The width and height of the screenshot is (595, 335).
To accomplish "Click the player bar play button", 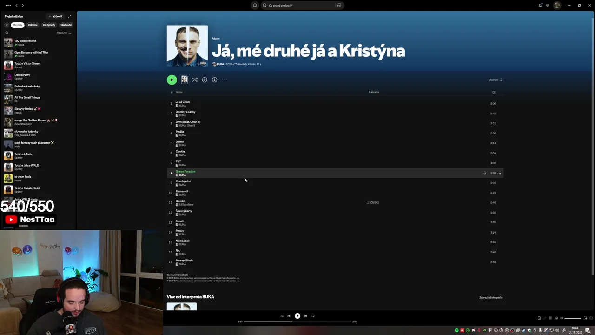I will (x=297, y=316).
